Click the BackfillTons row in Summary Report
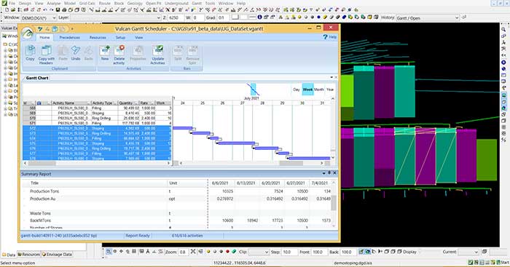Image resolution: width=510 pixels, height=267 pixels. coord(178,220)
